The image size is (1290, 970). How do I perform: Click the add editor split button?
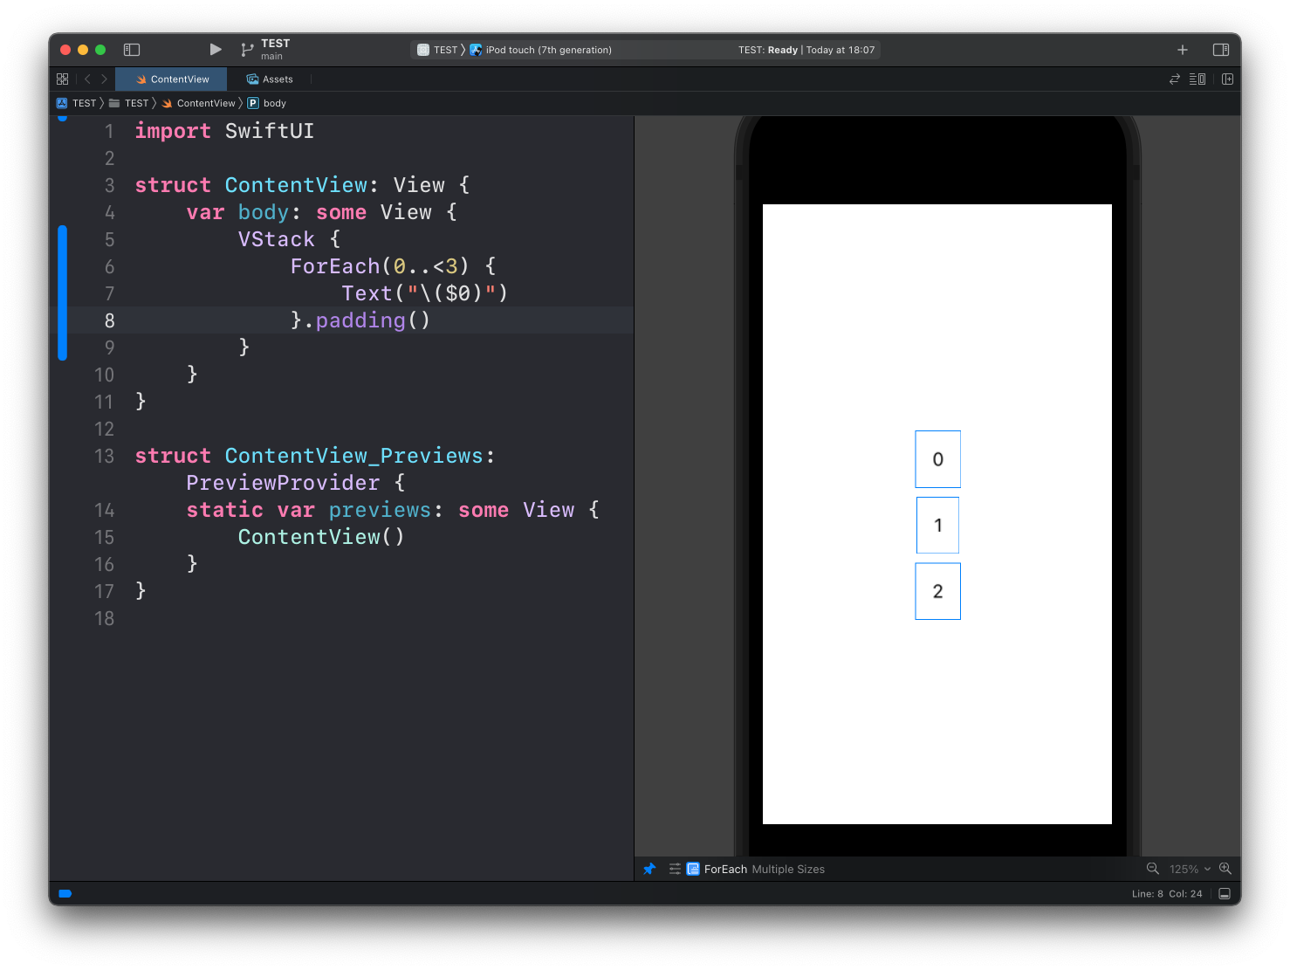pos(1227,79)
